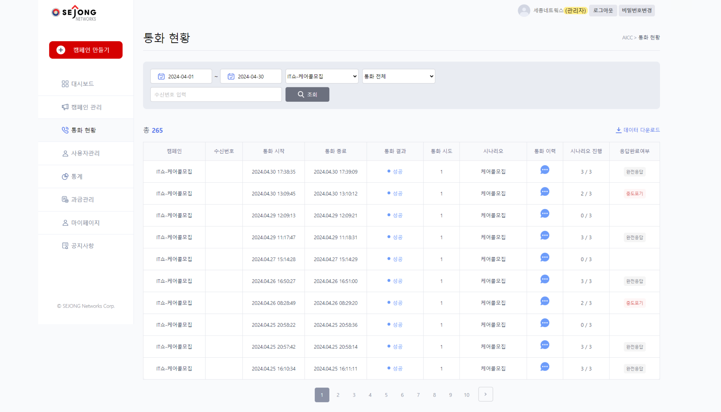Open chat history icon for 17:38:35 call
This screenshot has height=412, width=721.
point(544,170)
